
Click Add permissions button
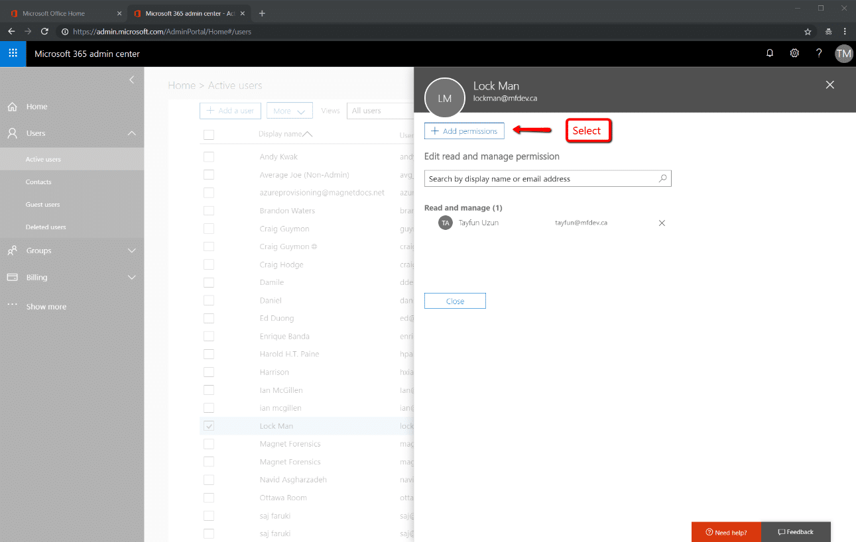[x=464, y=131]
